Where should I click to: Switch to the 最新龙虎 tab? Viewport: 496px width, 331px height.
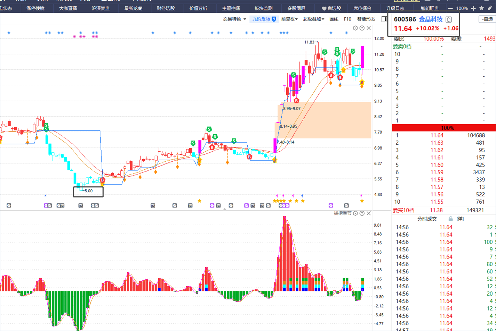click(x=133, y=8)
